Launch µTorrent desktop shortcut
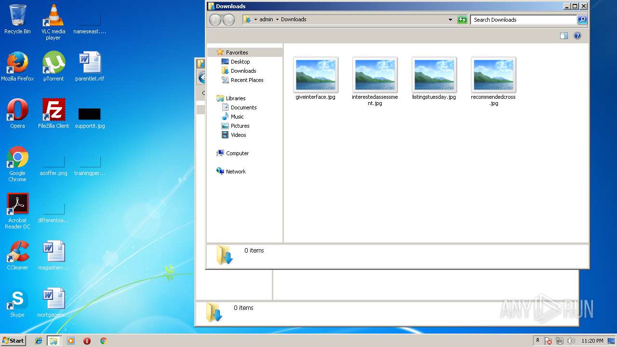Viewport: 617px width, 347px height. point(53,67)
